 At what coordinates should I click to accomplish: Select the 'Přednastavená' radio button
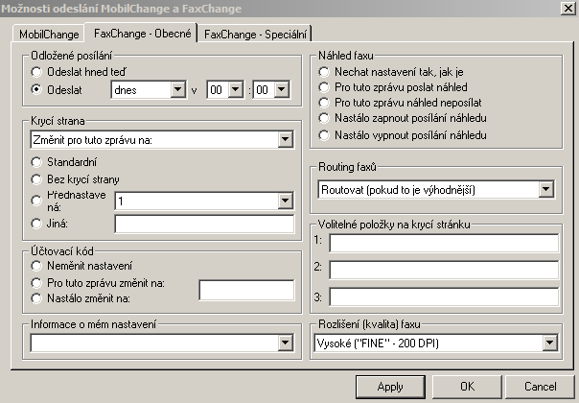36,201
